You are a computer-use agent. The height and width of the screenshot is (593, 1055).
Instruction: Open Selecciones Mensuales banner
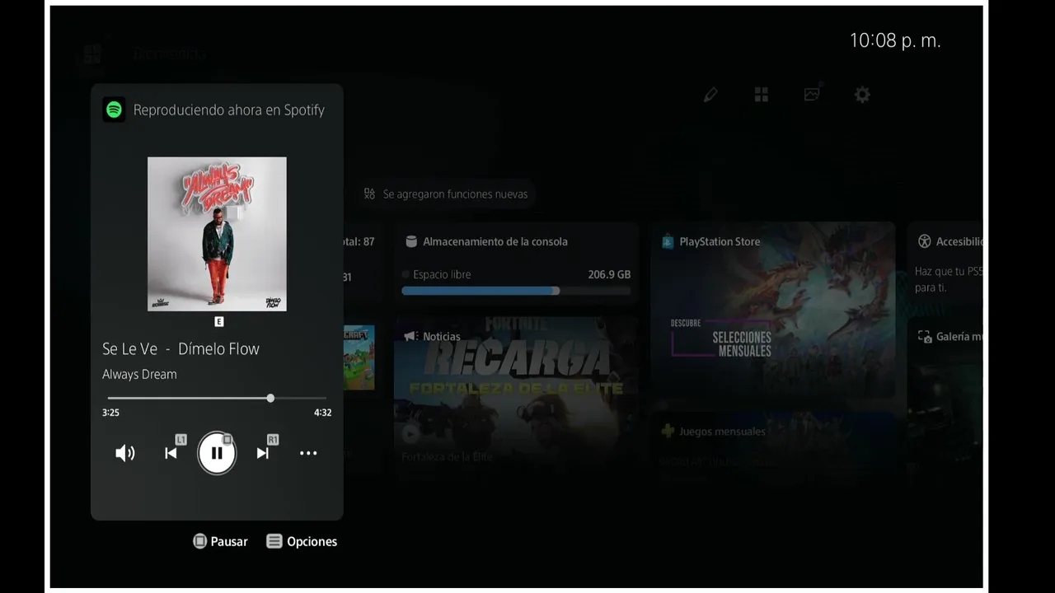pyautogui.click(x=721, y=338)
